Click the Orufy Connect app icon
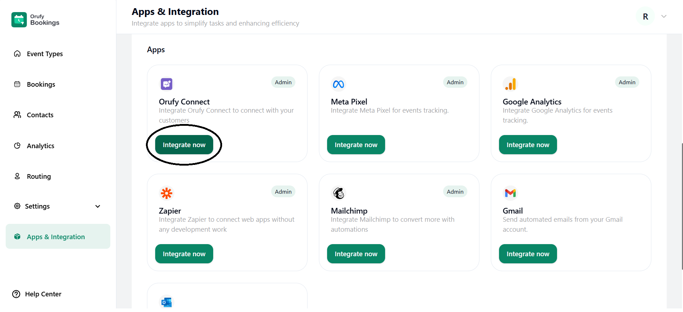The width and height of the screenshot is (683, 312). click(x=166, y=84)
